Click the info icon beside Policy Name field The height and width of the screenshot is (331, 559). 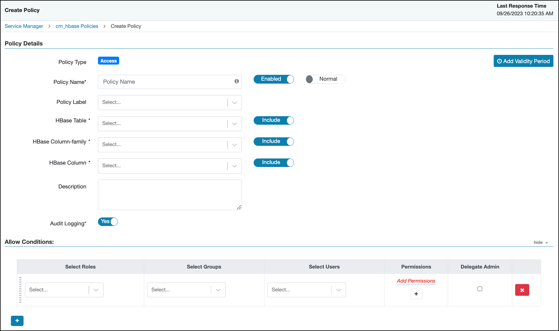click(x=237, y=82)
